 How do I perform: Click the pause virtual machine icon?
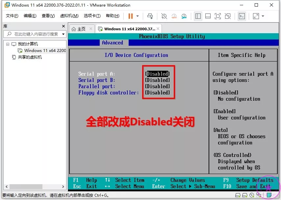point(131,16)
